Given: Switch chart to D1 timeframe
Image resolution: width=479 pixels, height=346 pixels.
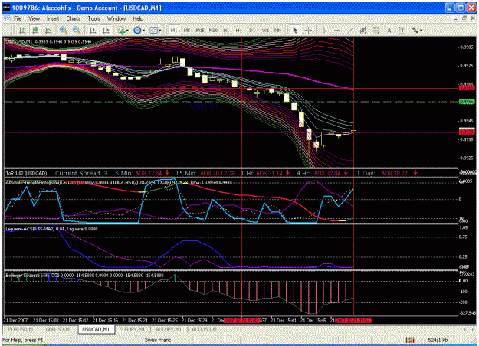Looking at the screenshot, I should click(252, 30).
